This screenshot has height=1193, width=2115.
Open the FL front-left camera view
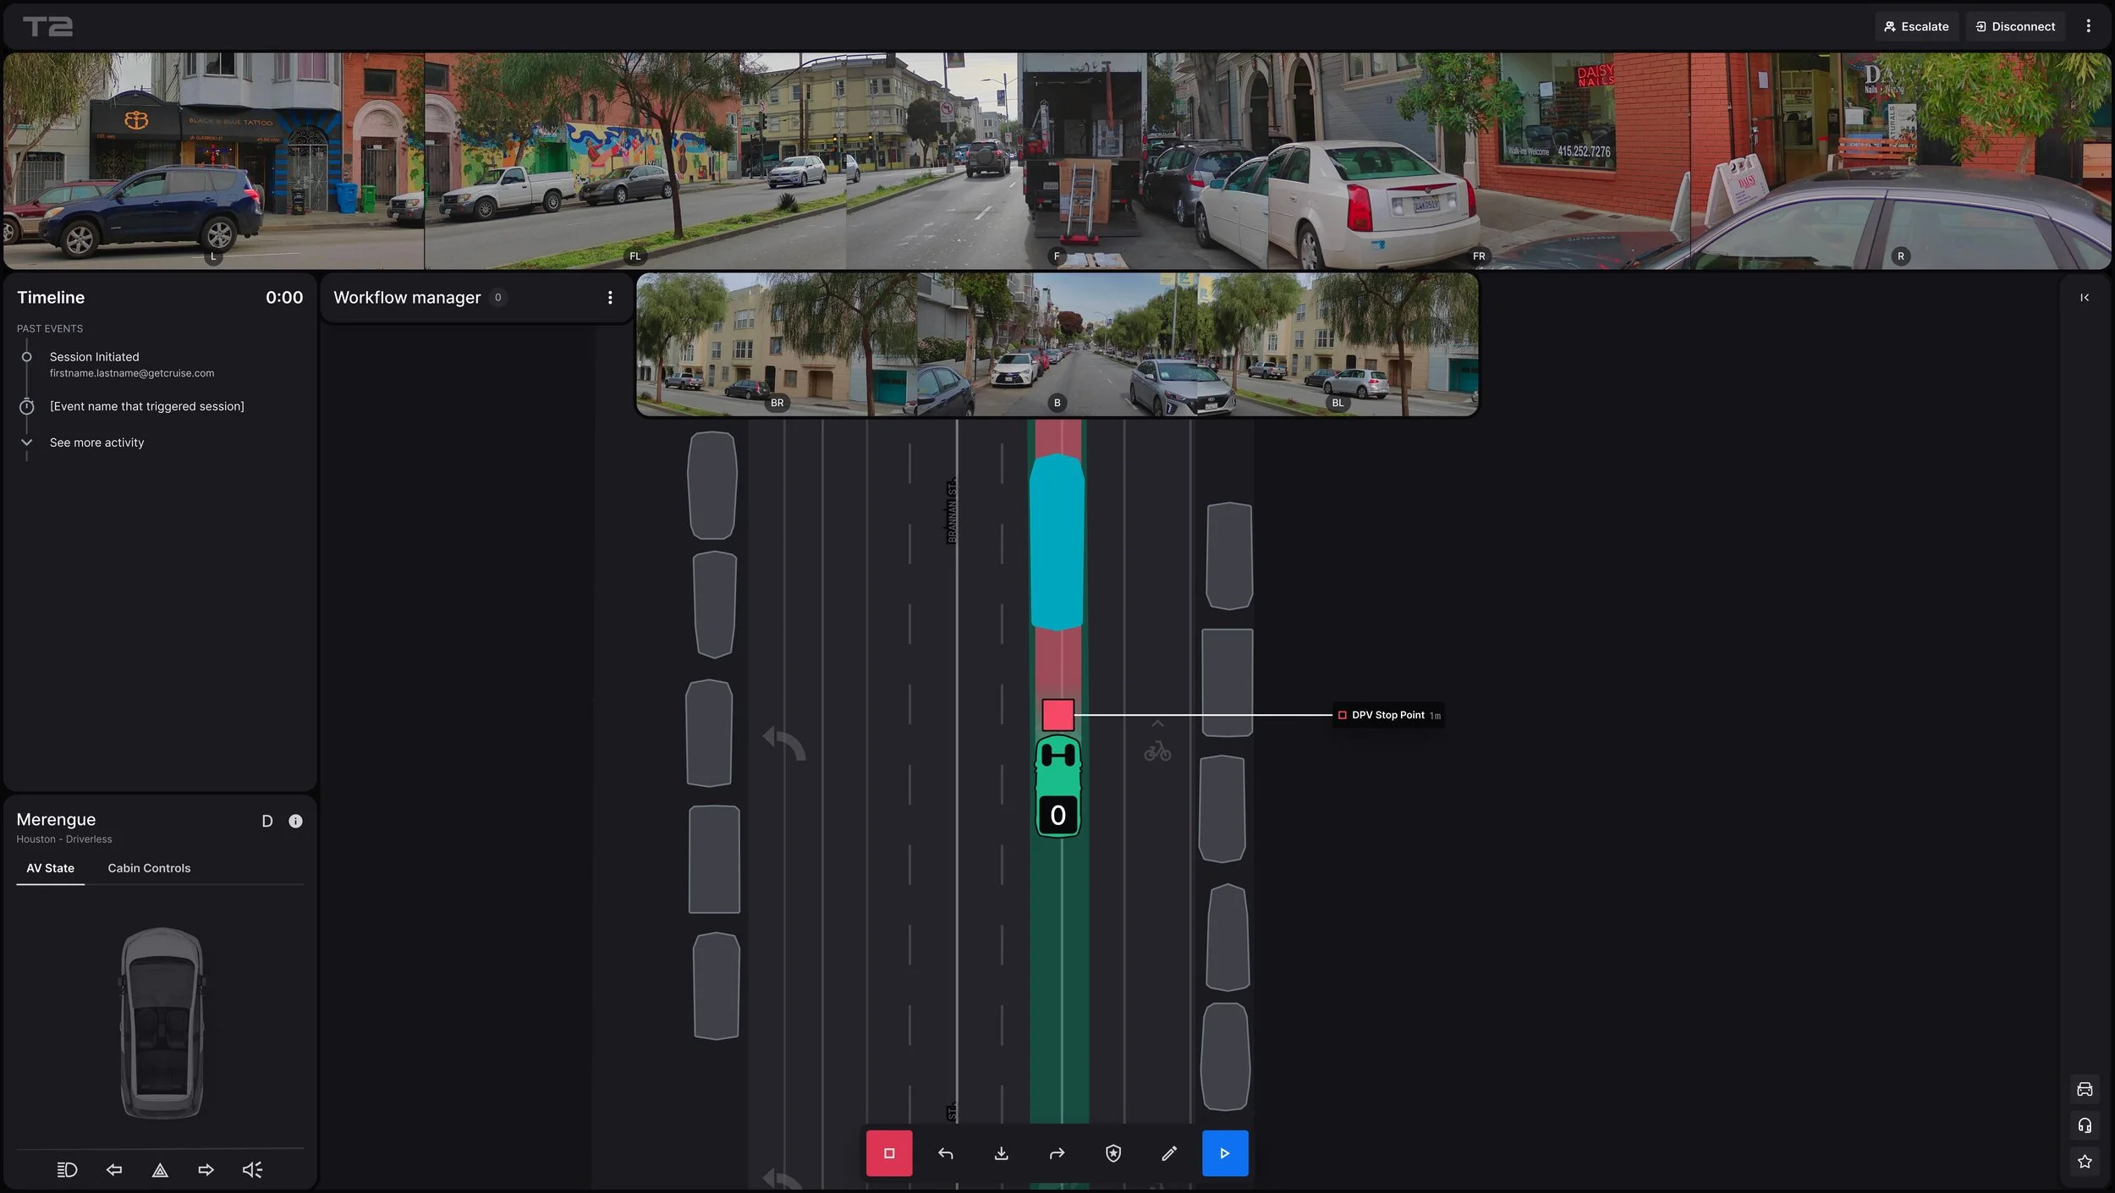[635, 161]
